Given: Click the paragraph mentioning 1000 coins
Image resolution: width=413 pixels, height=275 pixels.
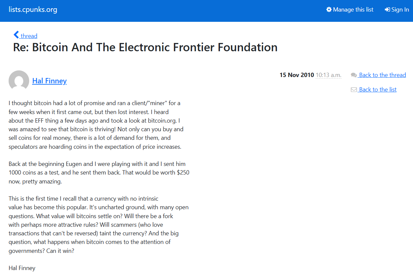Looking at the screenshot, I should 99,173.
